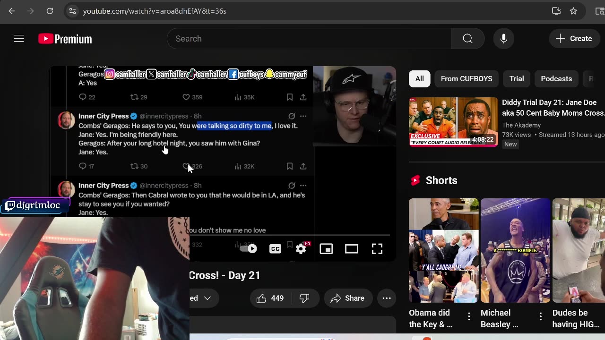This screenshot has height=340, width=605.
Task: Open The Akademy channel link
Action: coord(521,125)
